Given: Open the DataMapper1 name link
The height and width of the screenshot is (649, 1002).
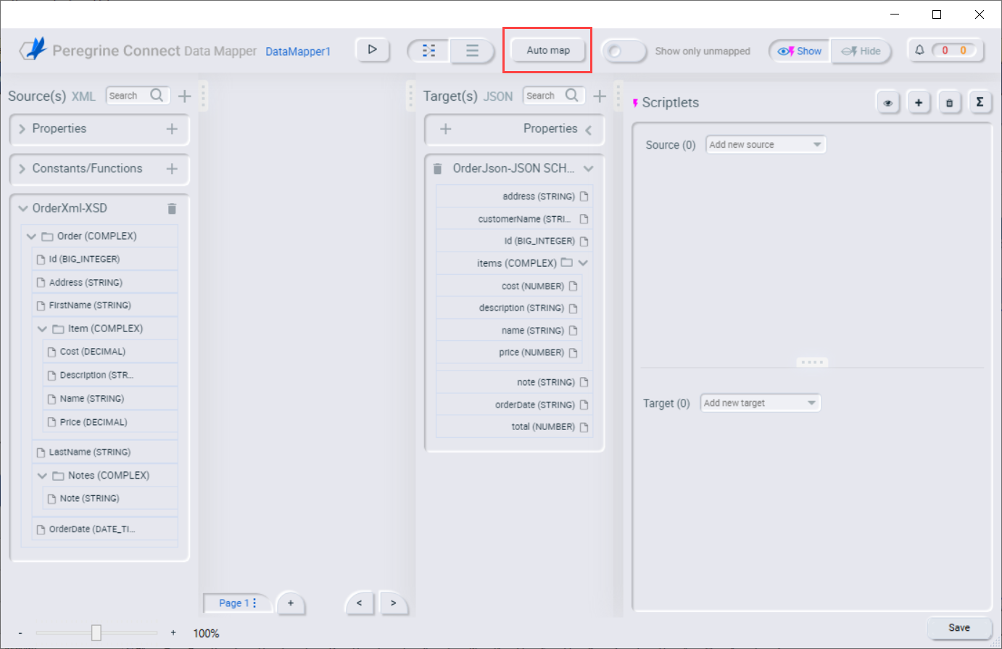Looking at the screenshot, I should pos(298,51).
